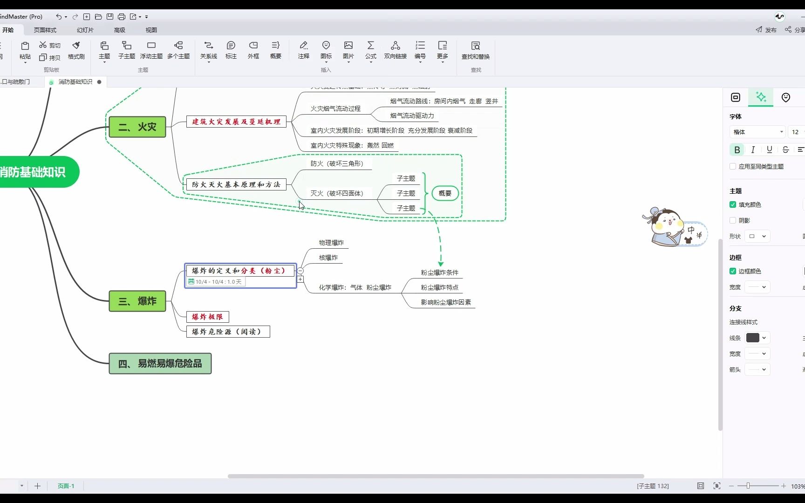Toggle Bold formatting in font panel
Screen dimensions: 805x503
[x=737, y=150]
